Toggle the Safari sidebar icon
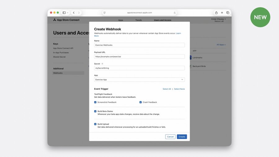This screenshot has height=157, width=279. pos(64,13)
